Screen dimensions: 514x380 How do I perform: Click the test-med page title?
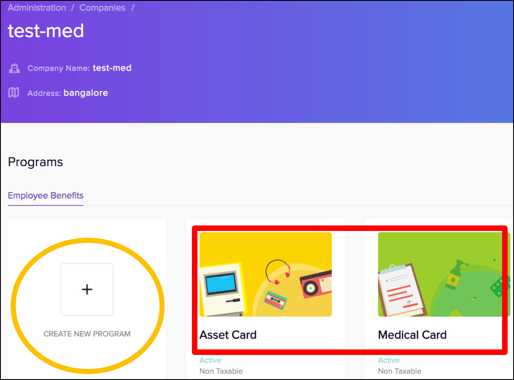click(x=46, y=31)
